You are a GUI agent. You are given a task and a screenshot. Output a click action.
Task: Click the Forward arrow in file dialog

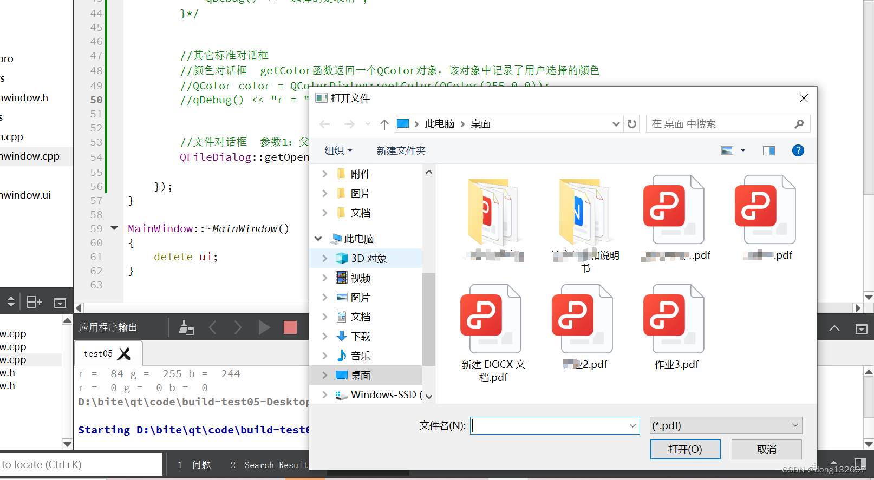click(349, 124)
